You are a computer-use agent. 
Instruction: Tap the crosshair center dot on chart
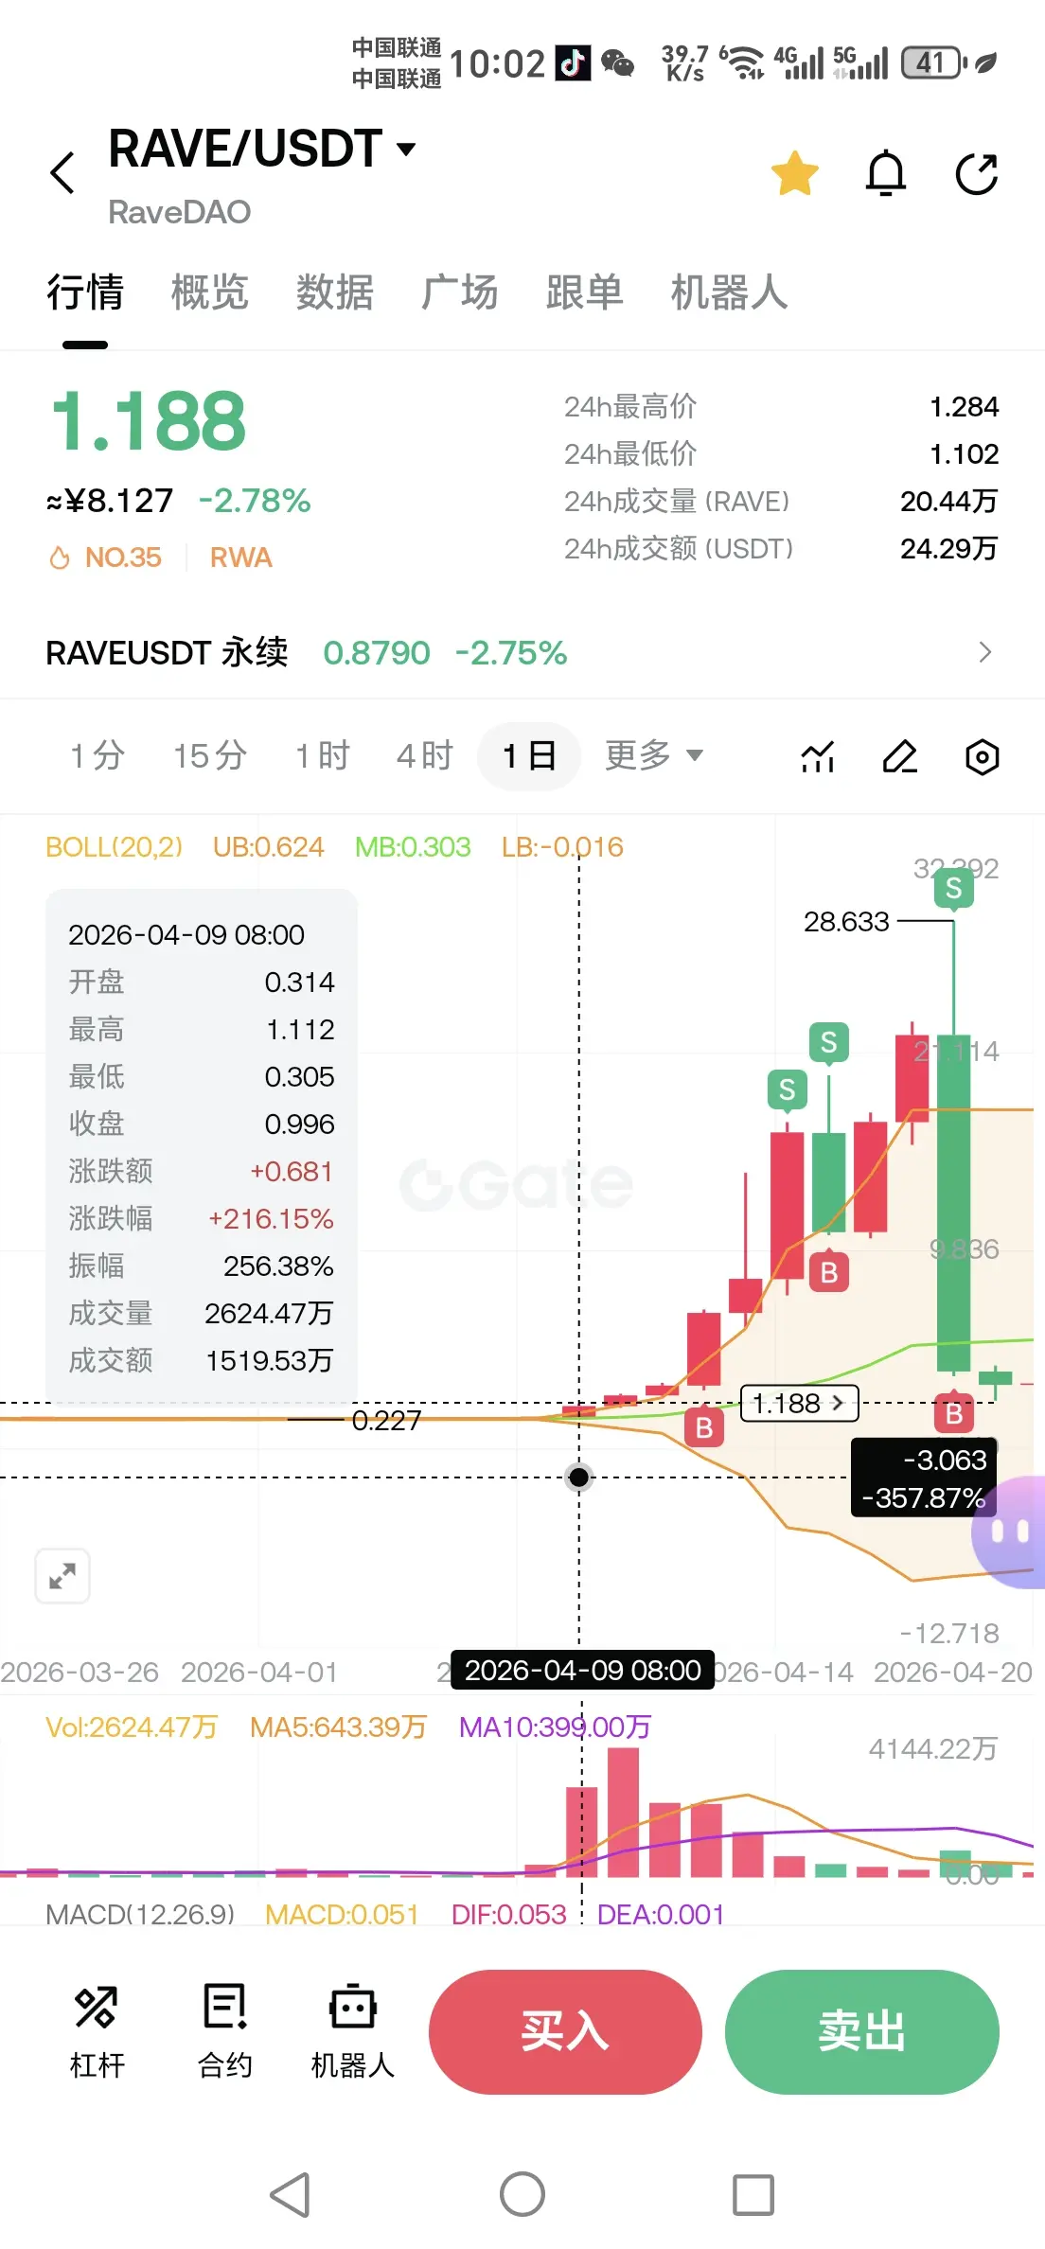[x=579, y=1477]
